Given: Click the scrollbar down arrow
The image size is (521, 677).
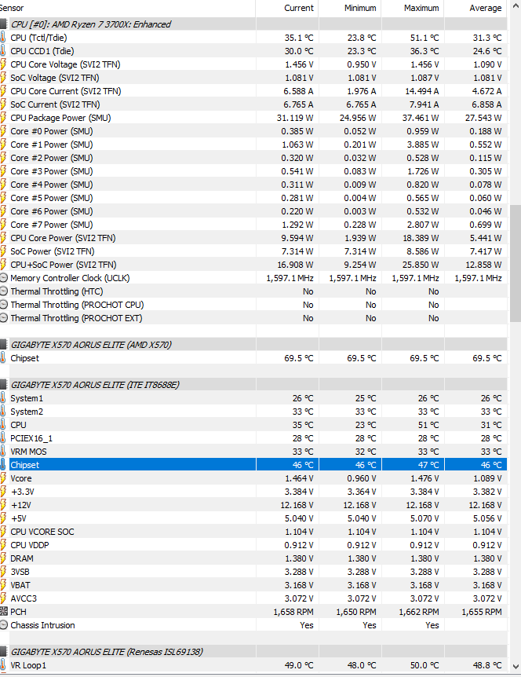Looking at the screenshot, I should [516, 667].
